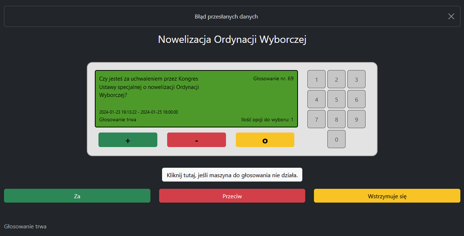
Task: Choose 'Wstrzymuję się' to abstain
Action: [x=387, y=196]
